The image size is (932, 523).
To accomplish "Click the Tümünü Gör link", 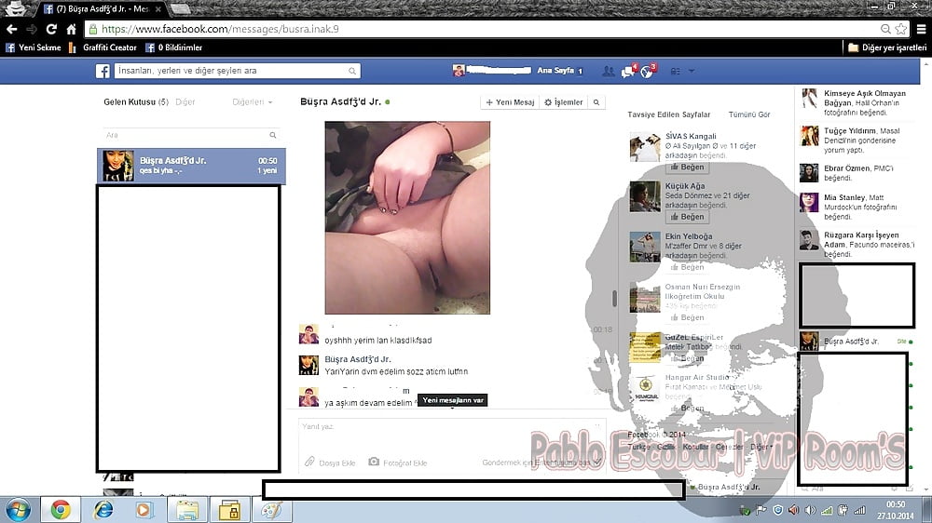I will click(x=749, y=114).
